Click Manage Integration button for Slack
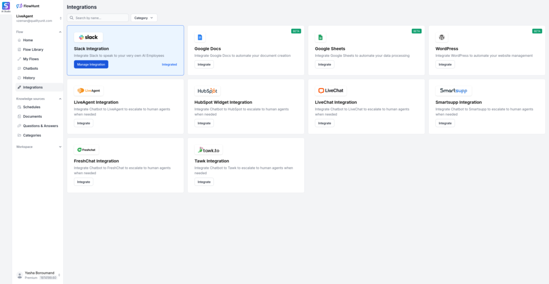This screenshot has width=549, height=284. click(91, 64)
